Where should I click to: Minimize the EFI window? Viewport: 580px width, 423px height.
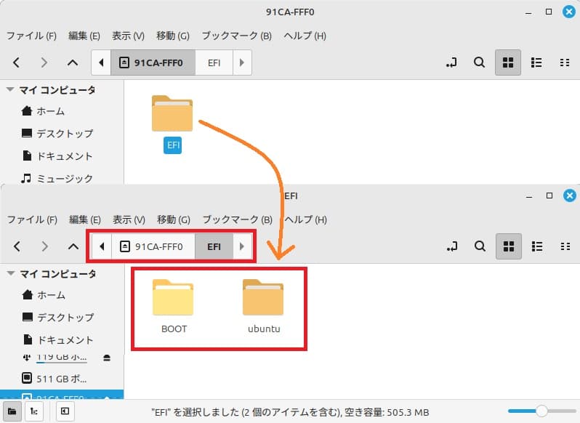(x=529, y=196)
